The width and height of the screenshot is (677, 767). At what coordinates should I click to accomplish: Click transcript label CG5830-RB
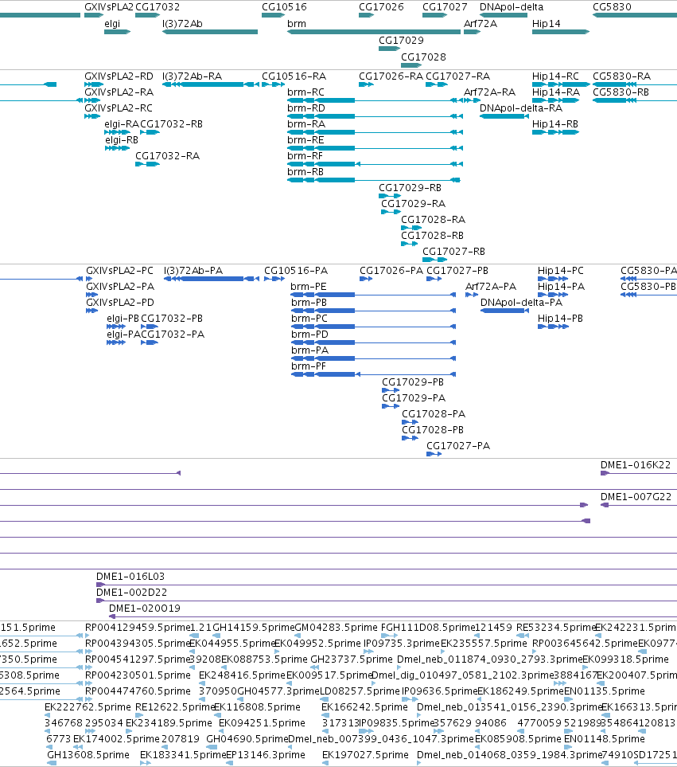tap(621, 92)
